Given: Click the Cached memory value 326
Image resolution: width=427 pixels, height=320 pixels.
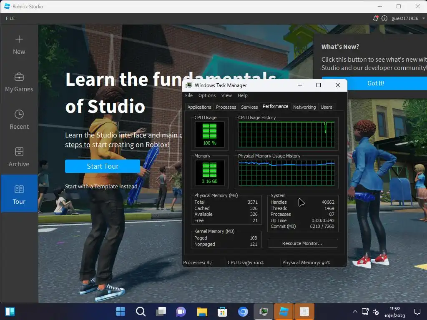Looking at the screenshot, I should (254, 208).
